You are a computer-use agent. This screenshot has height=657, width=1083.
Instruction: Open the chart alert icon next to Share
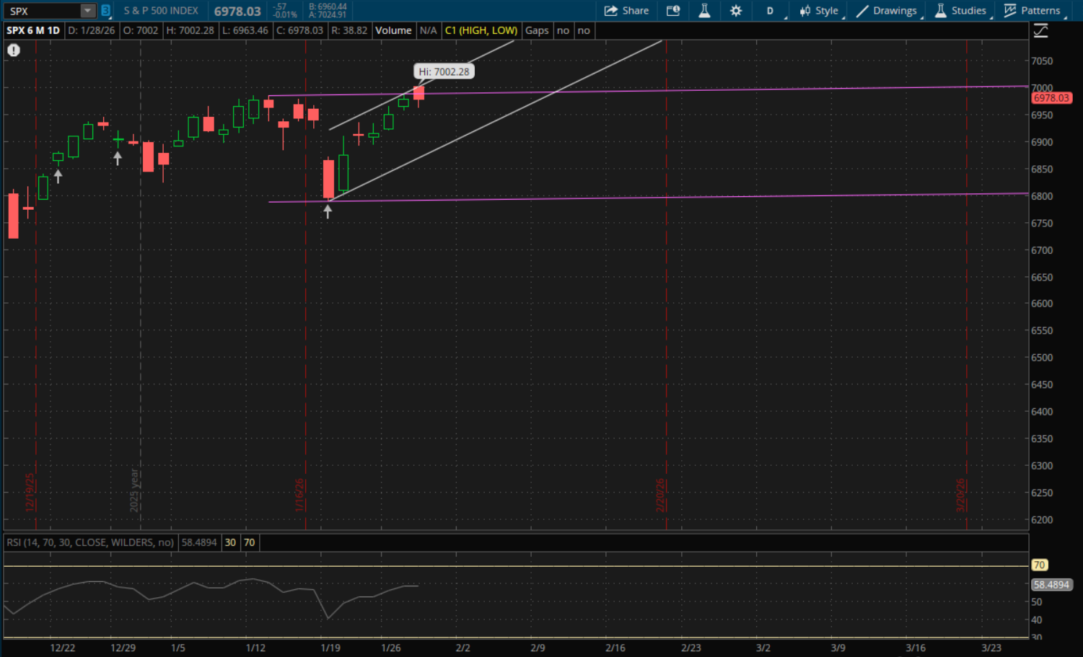click(x=672, y=11)
